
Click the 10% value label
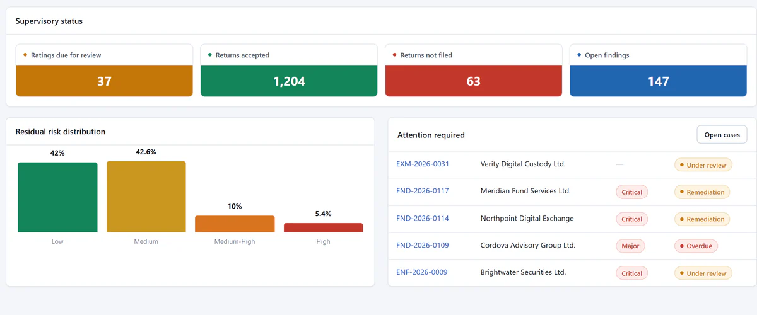[x=235, y=207]
